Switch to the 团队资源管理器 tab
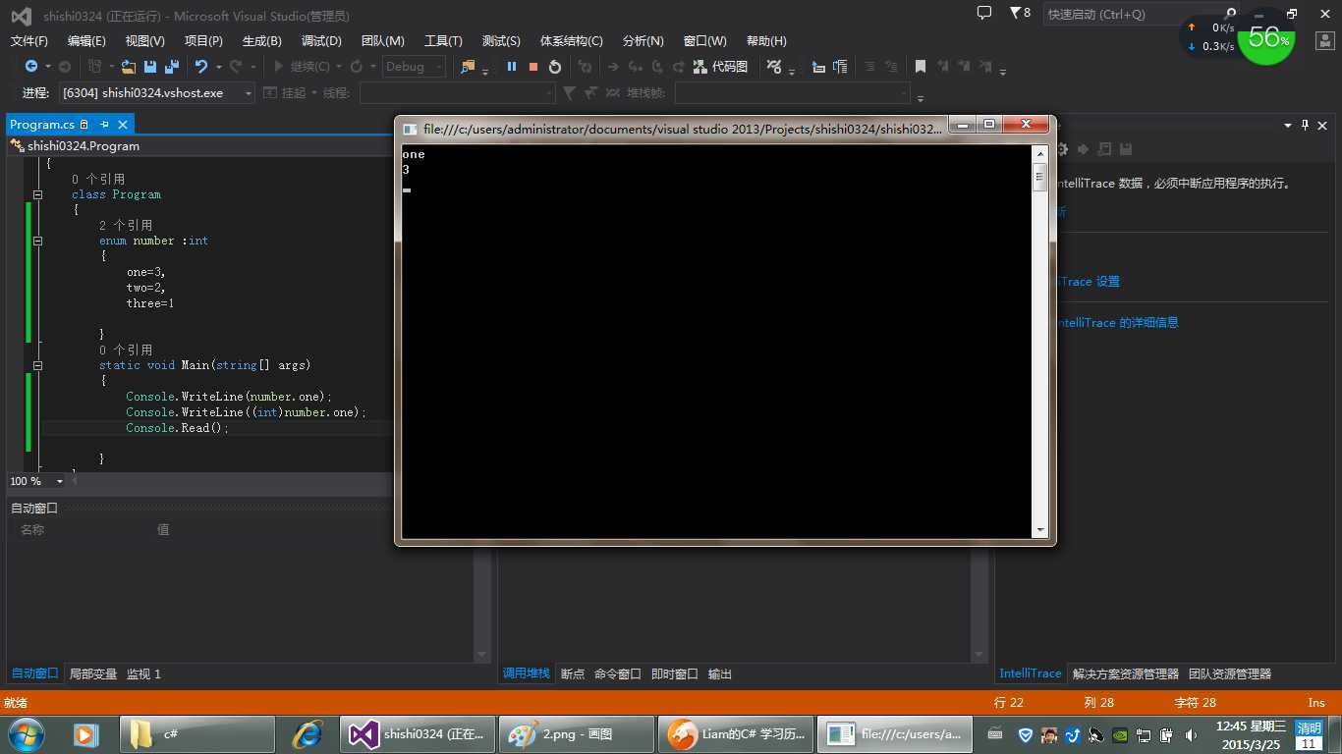 1230,673
